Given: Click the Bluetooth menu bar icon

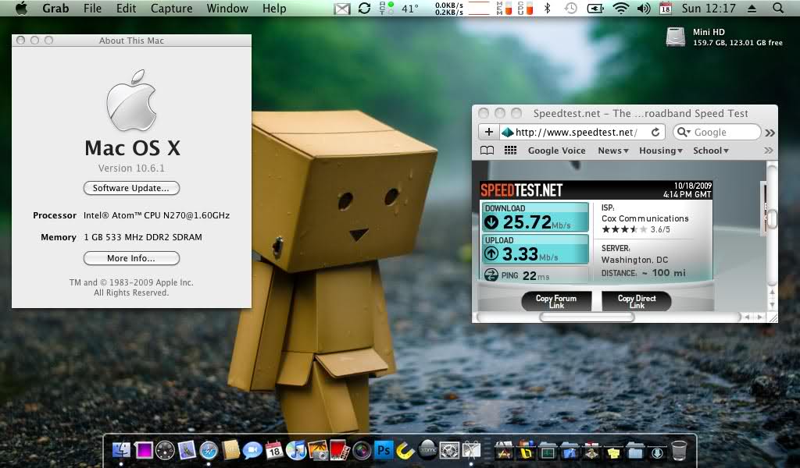Looking at the screenshot, I should click(x=548, y=8).
